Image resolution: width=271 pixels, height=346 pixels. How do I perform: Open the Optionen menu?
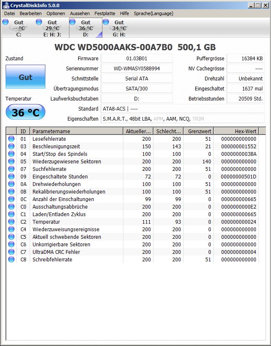tap(56, 13)
